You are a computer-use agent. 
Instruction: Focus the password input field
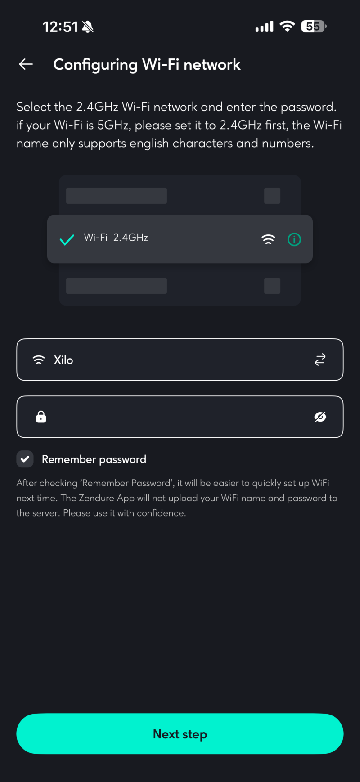click(x=180, y=417)
